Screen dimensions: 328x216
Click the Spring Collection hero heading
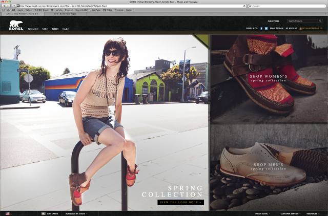point(172,191)
